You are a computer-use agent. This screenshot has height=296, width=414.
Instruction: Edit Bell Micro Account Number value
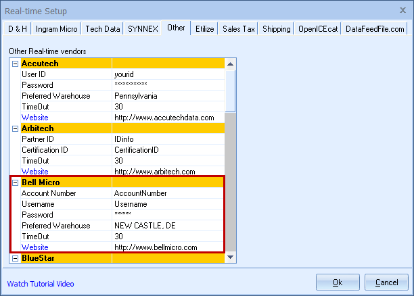(x=168, y=193)
